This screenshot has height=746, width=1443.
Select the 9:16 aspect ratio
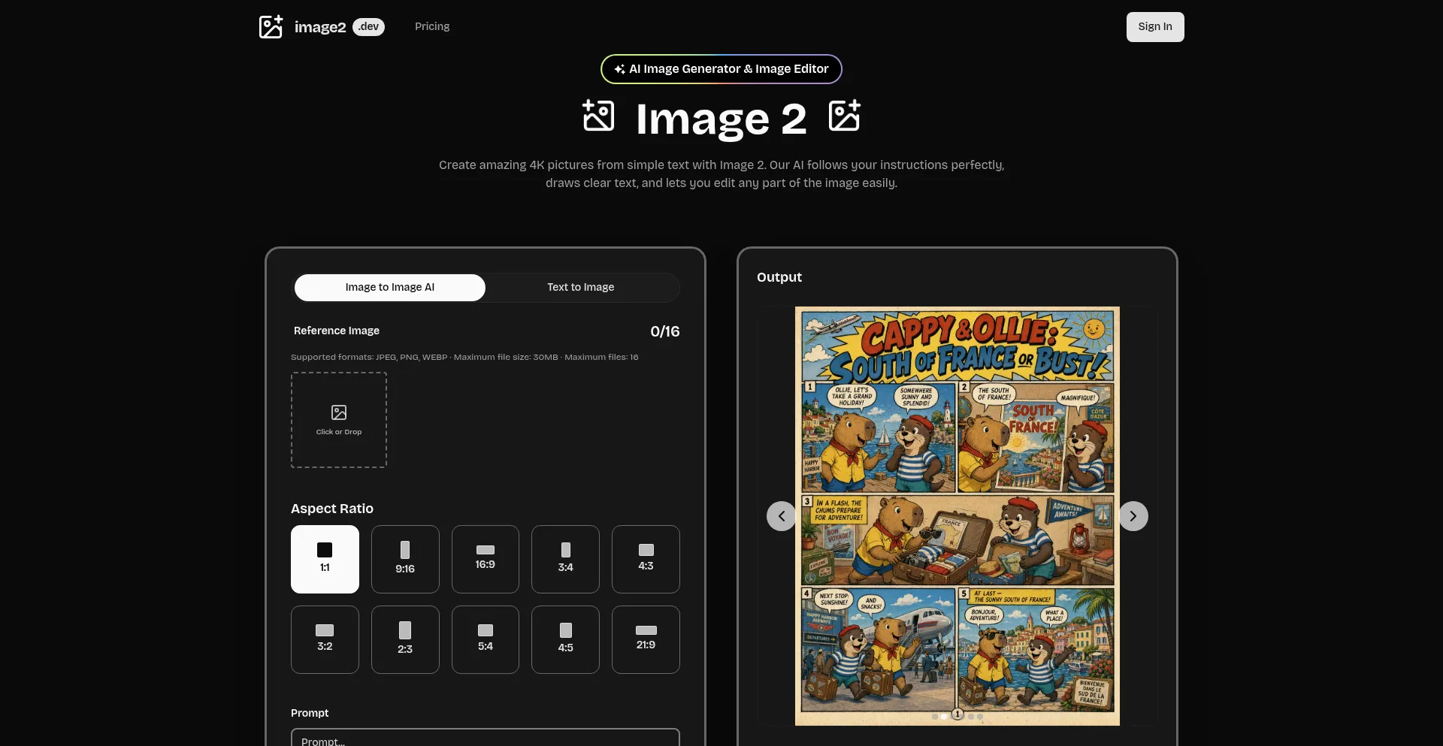click(x=405, y=559)
